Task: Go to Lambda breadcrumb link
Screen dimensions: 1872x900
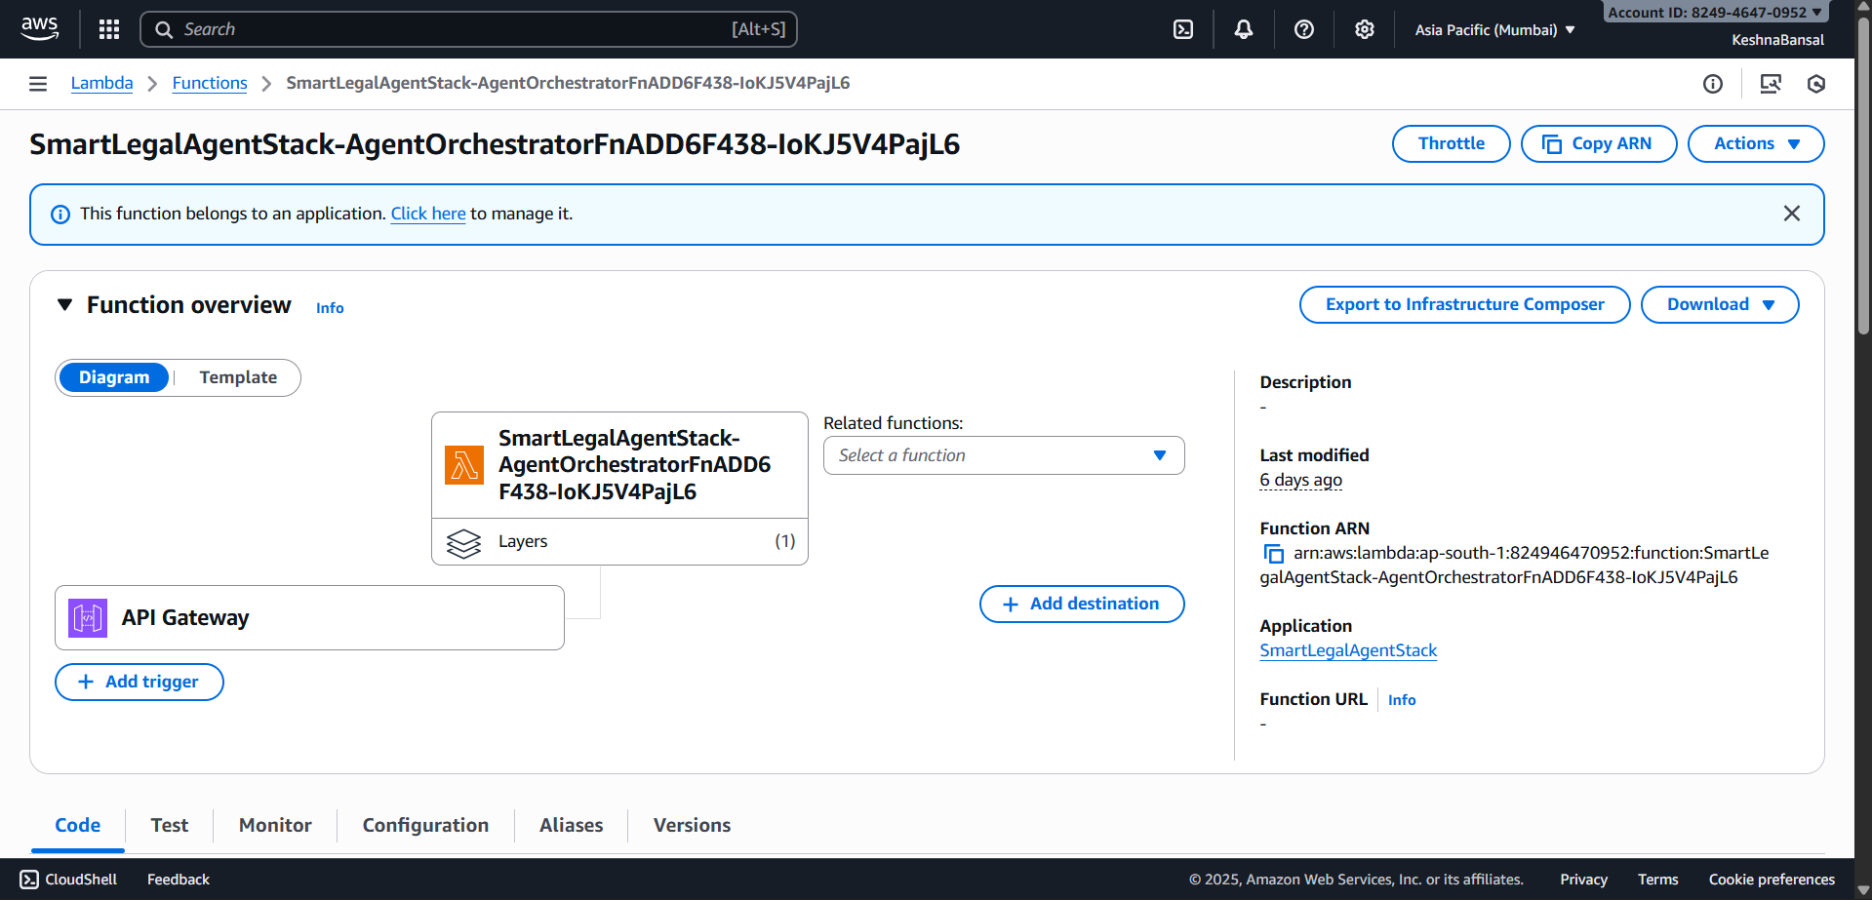Action: pos(101,83)
